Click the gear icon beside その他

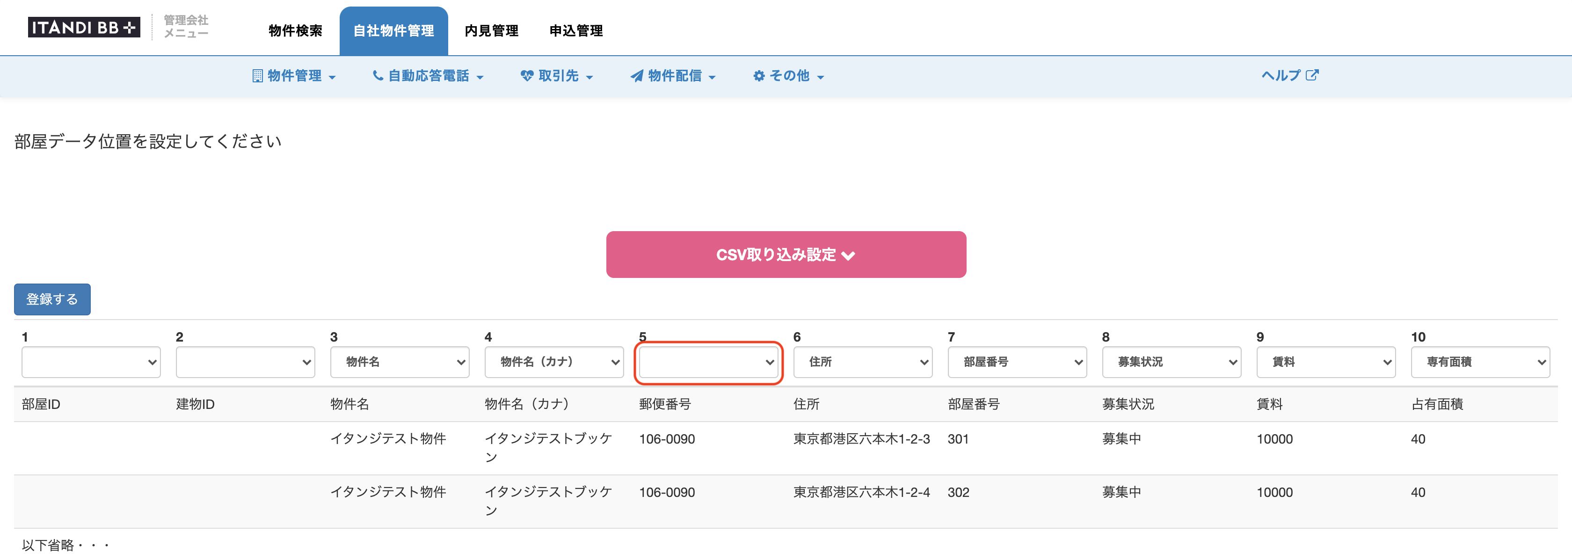tap(758, 76)
